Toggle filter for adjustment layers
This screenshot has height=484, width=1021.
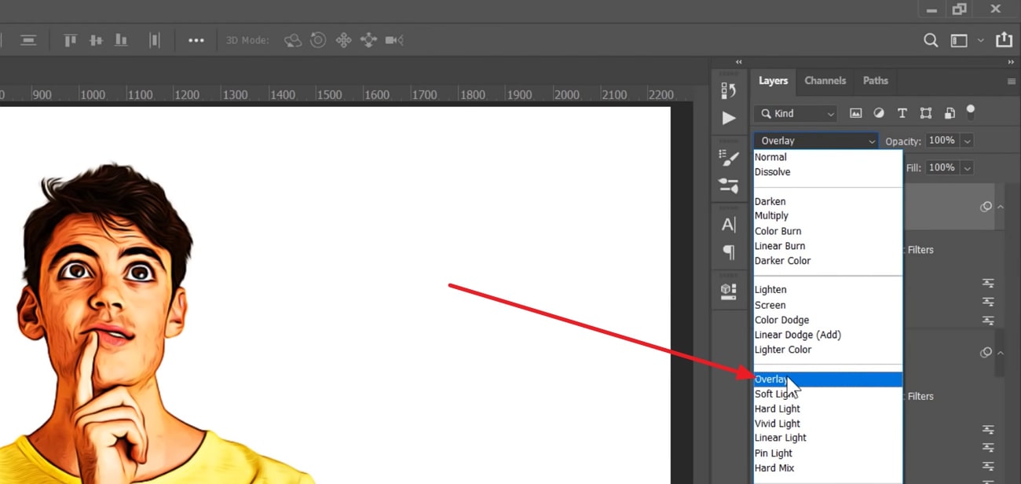[879, 113]
